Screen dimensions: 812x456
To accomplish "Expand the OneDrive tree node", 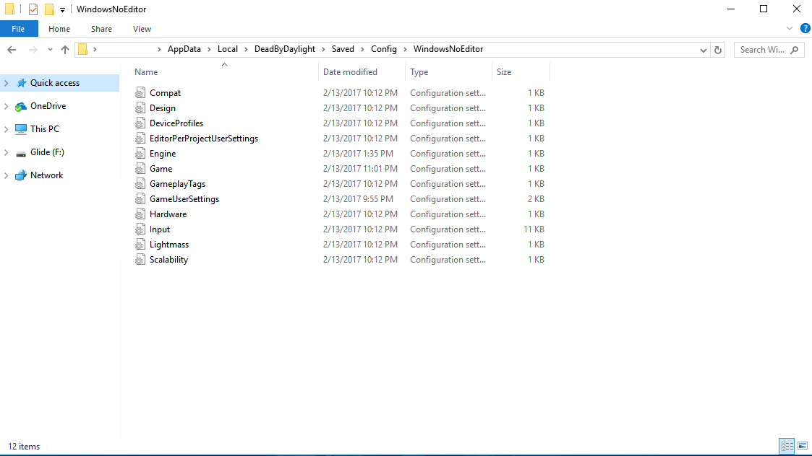I will [7, 106].
